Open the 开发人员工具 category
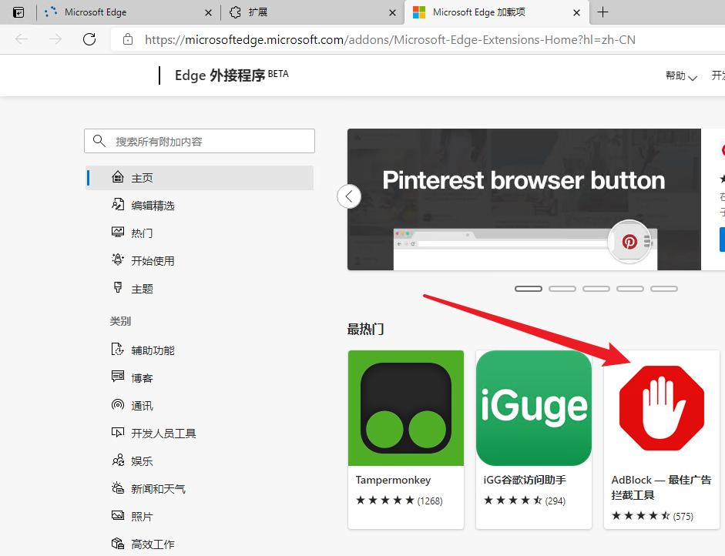The height and width of the screenshot is (556, 725). (163, 434)
